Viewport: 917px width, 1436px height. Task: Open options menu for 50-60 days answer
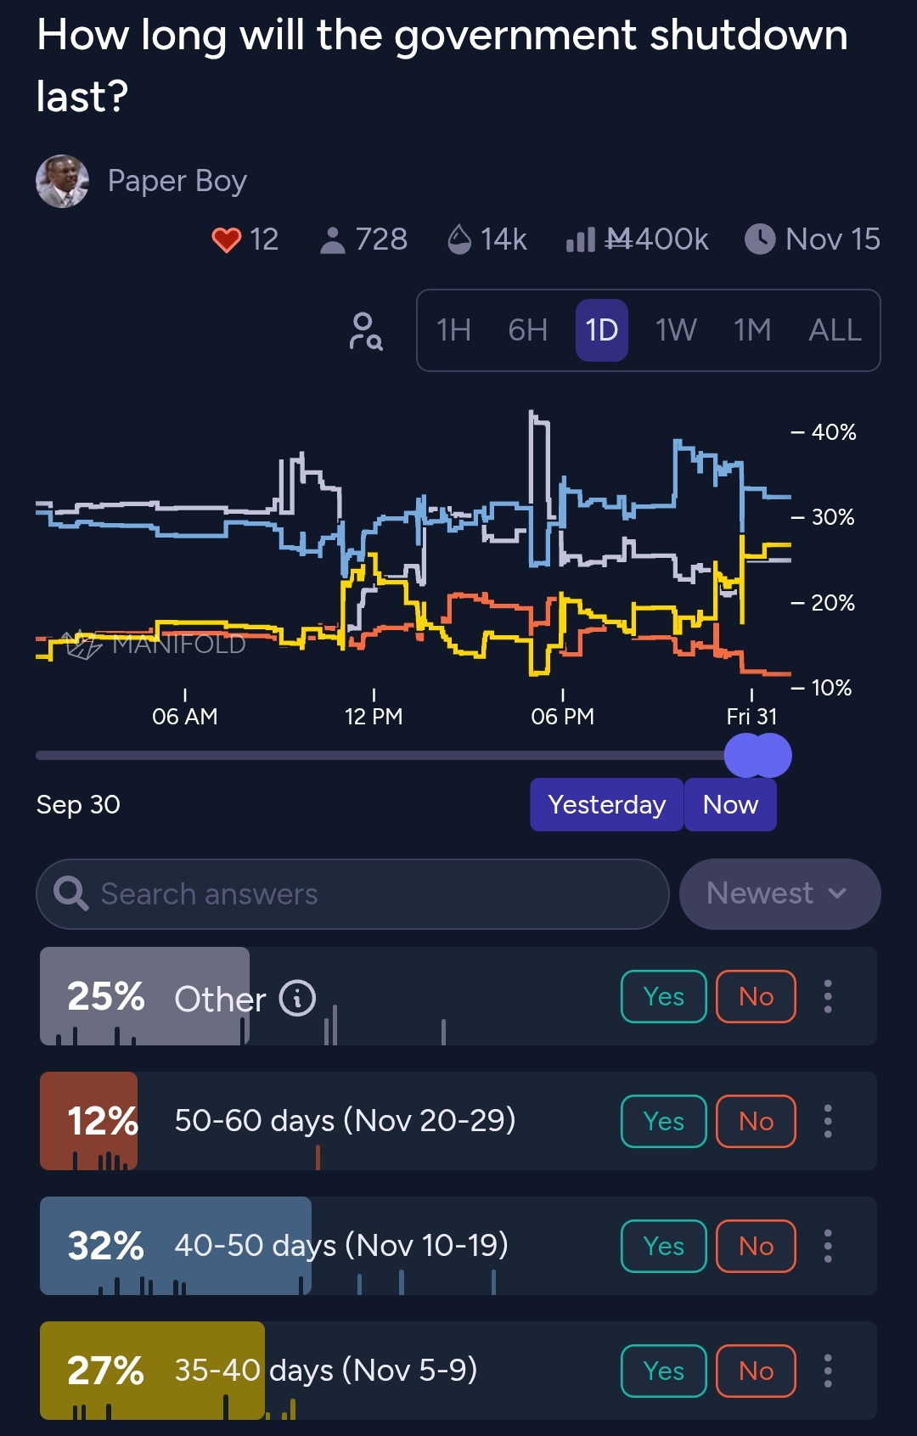click(x=828, y=1121)
